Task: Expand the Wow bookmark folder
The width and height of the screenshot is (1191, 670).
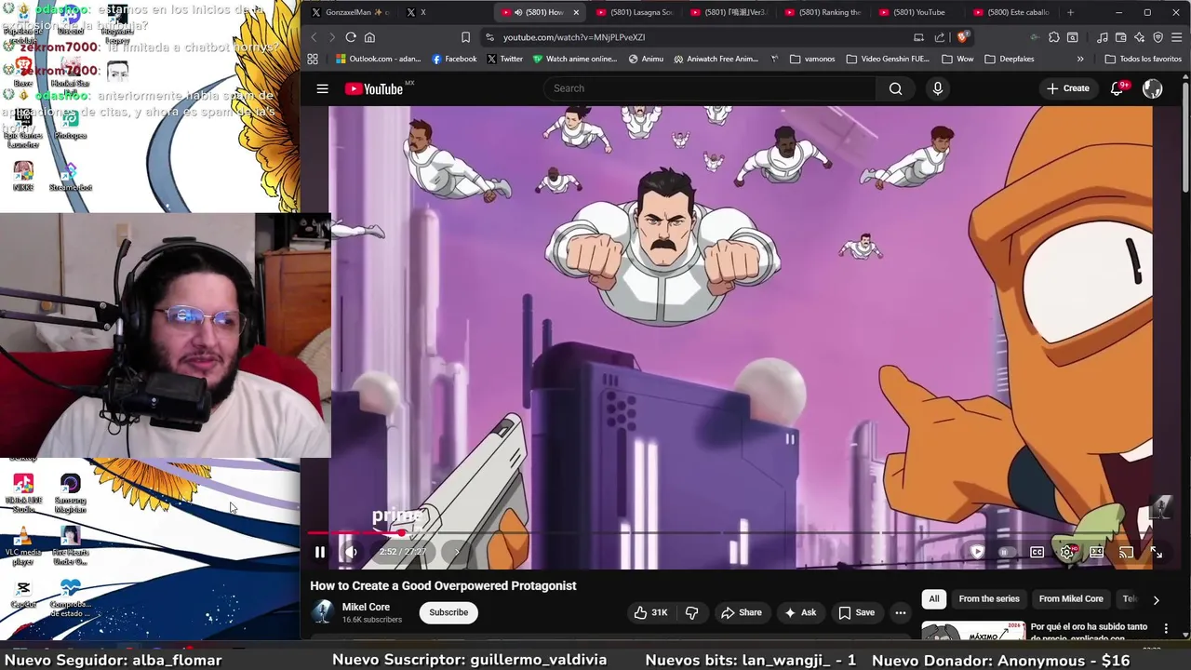Action: click(957, 59)
